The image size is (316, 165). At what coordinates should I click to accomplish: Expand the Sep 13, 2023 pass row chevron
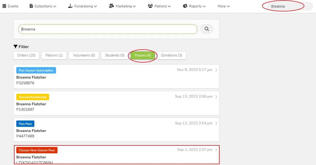coord(216,97)
